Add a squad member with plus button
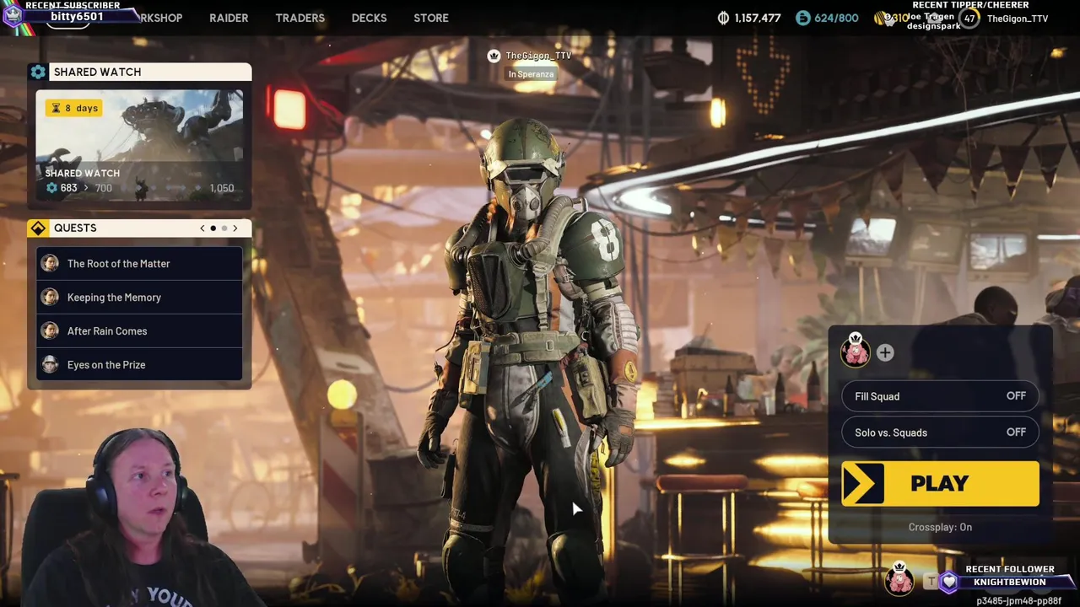The width and height of the screenshot is (1080, 607). (885, 353)
